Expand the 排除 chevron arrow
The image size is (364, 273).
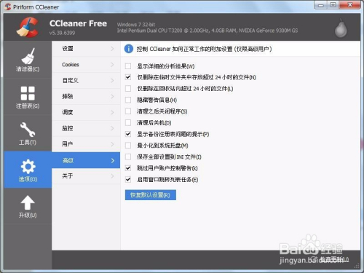(112, 96)
